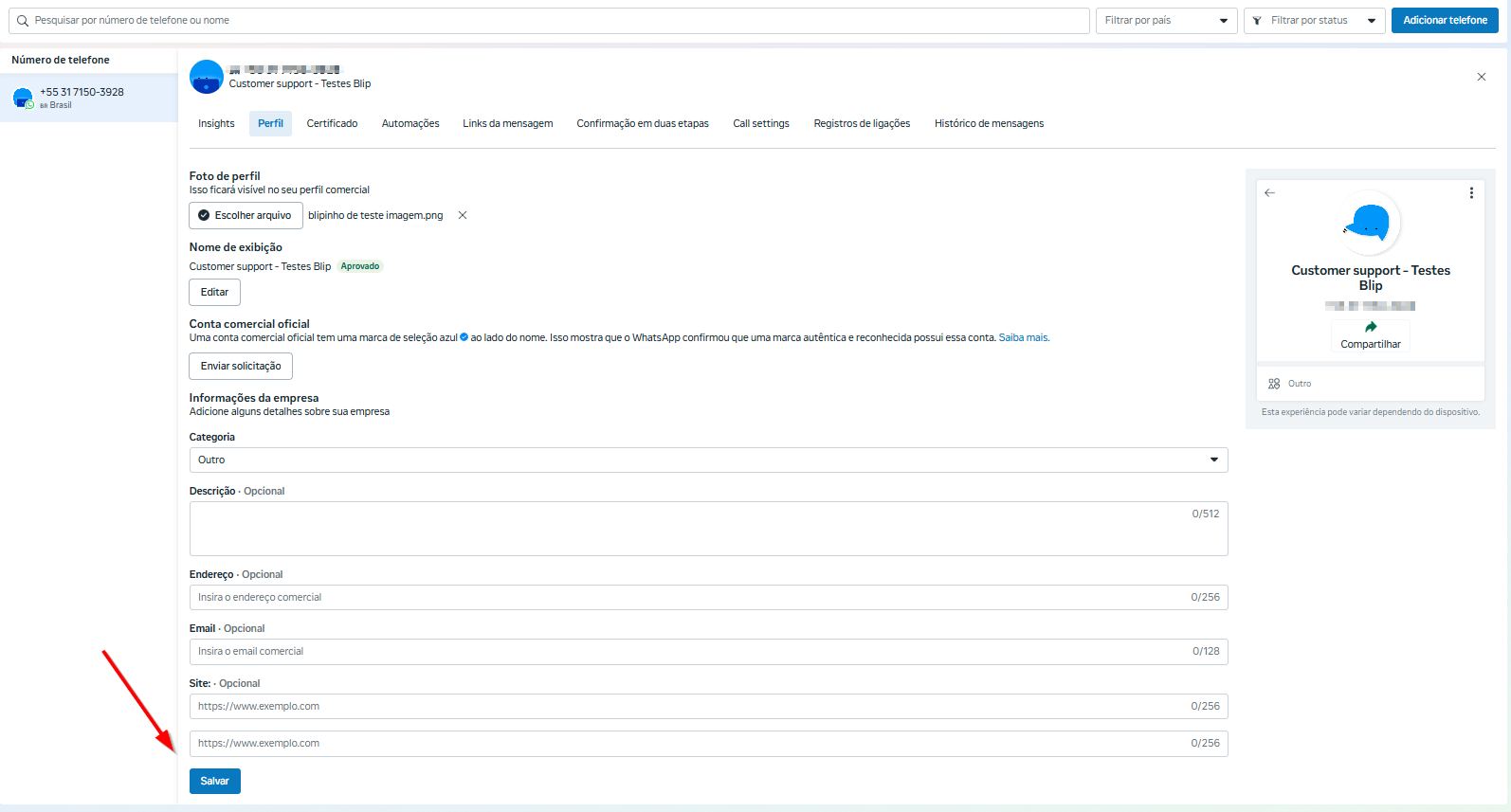Close the phone number details panel
1511x812 pixels.
[1481, 77]
